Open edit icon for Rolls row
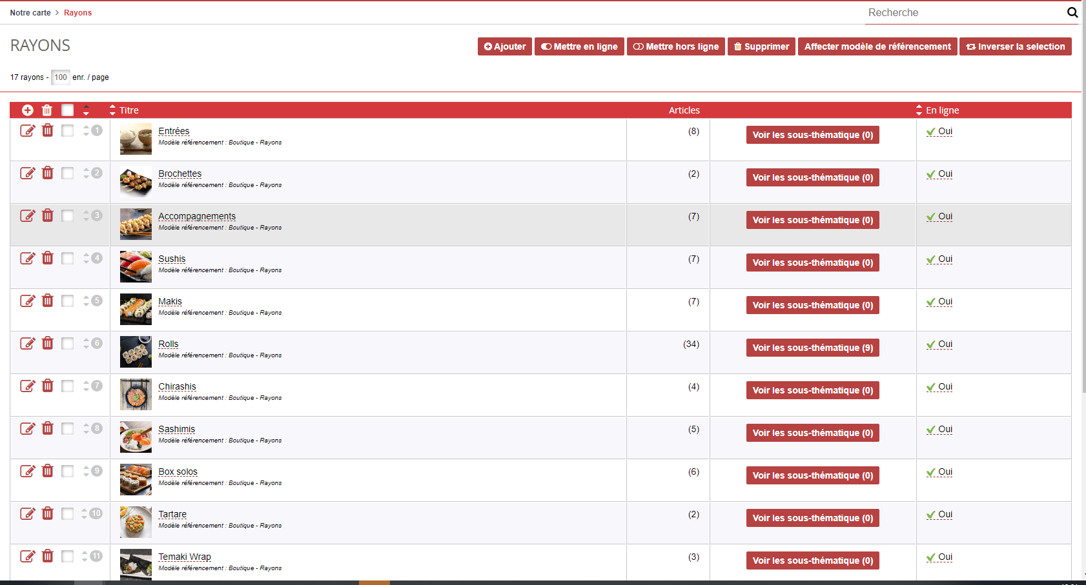Screen dimensions: 1086x585 click(x=27, y=344)
